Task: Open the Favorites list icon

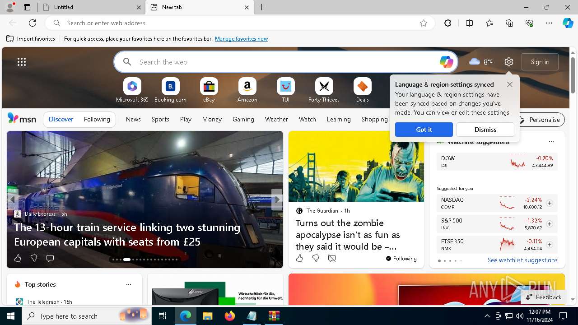Action: [x=489, y=23]
